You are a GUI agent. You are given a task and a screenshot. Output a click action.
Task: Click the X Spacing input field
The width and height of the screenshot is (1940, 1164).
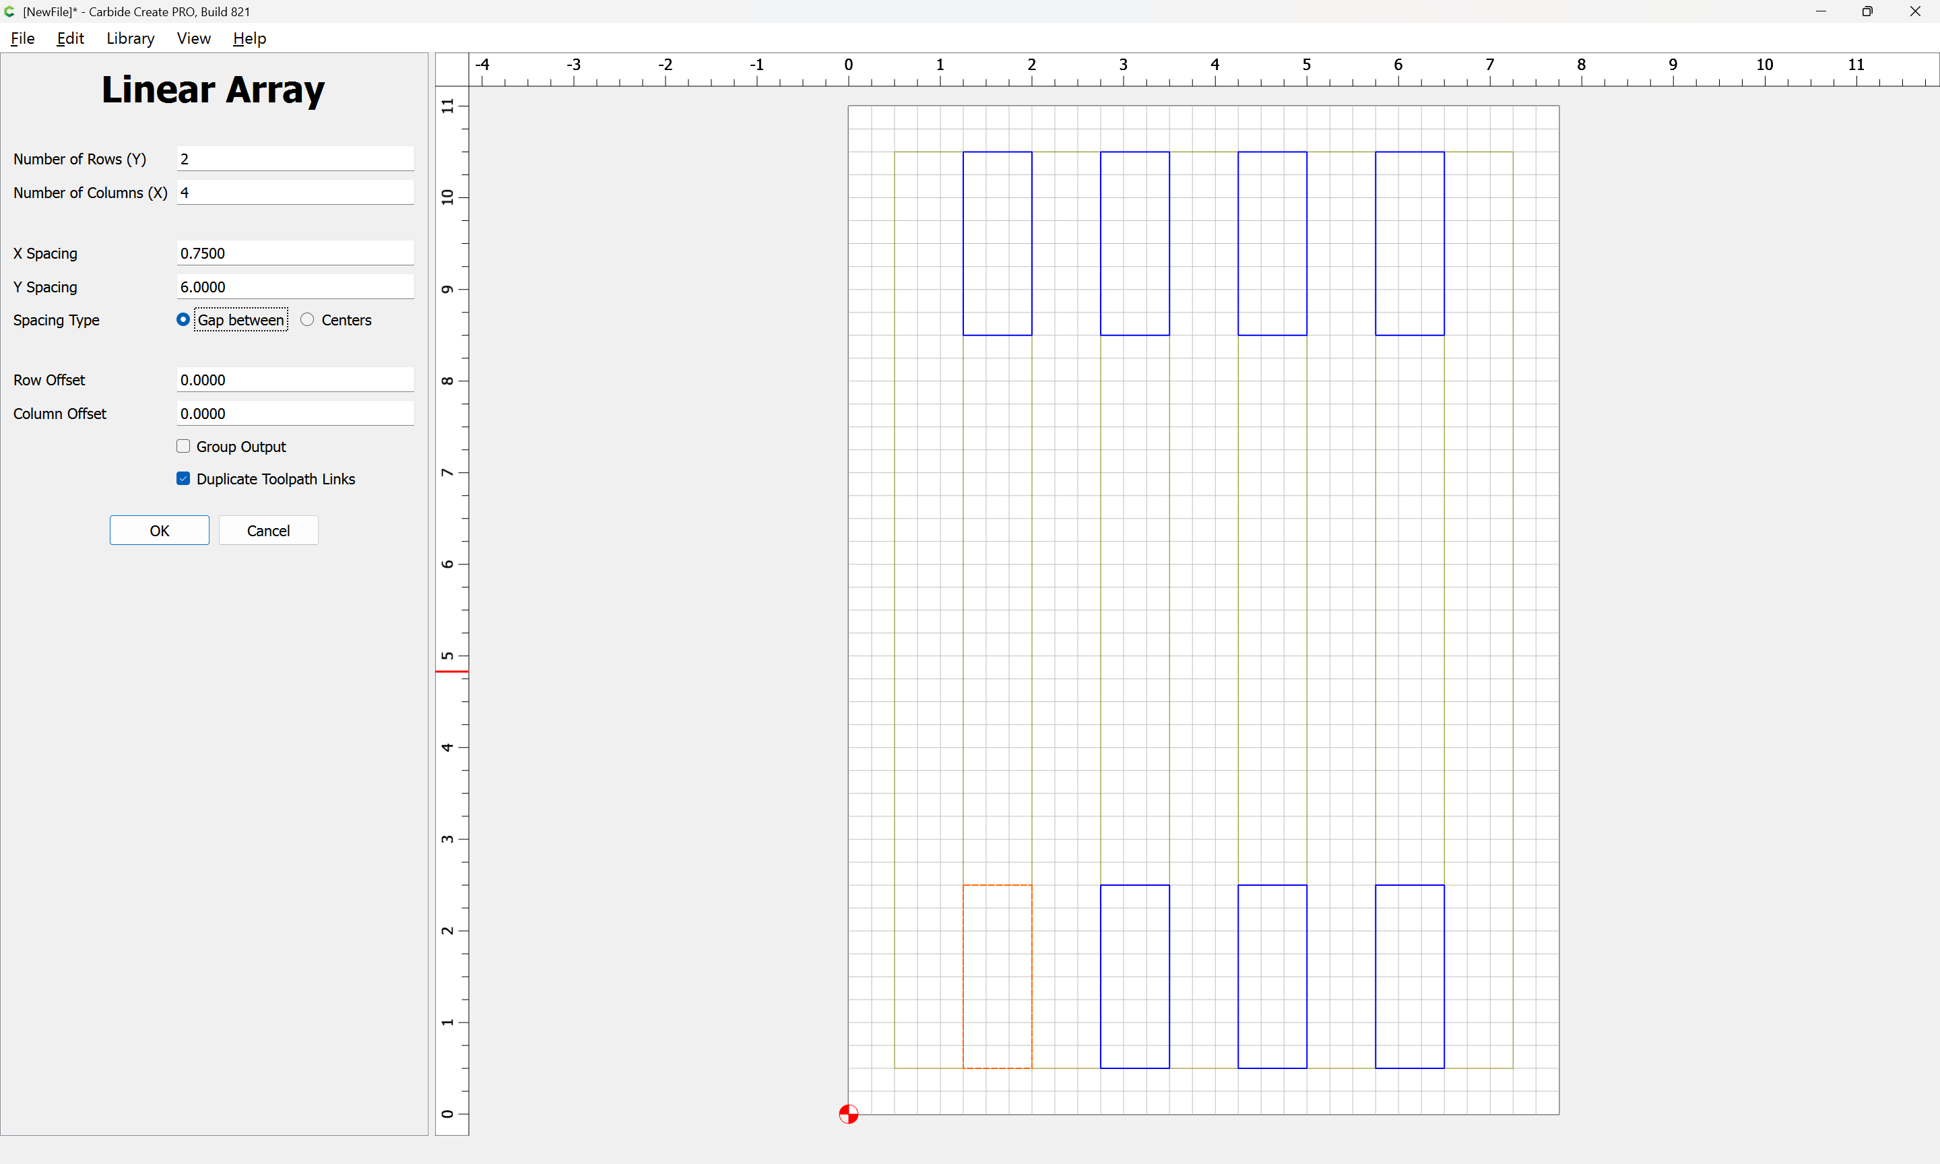tap(295, 253)
